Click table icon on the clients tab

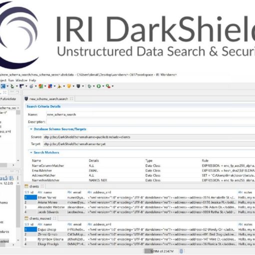(x=26, y=186)
